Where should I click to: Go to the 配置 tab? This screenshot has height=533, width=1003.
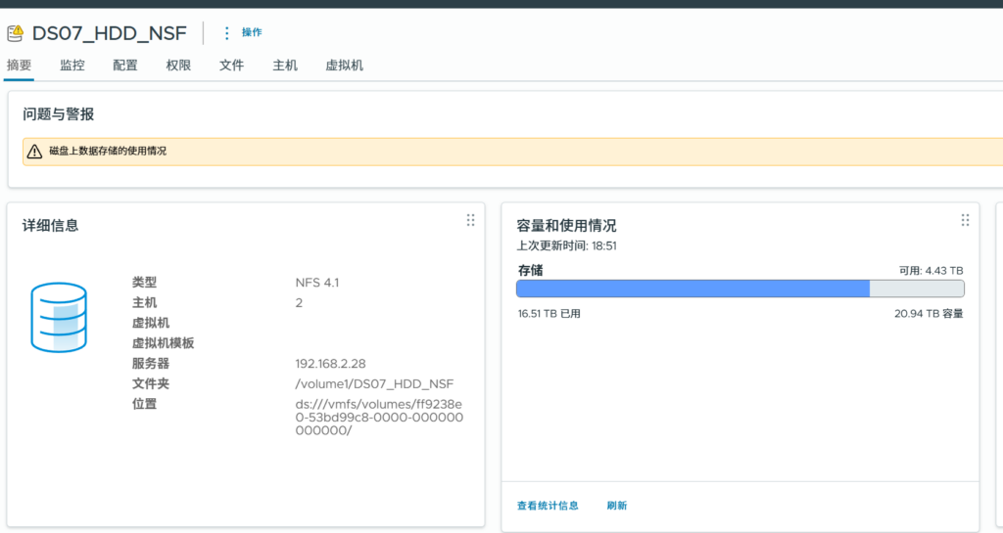tap(125, 66)
